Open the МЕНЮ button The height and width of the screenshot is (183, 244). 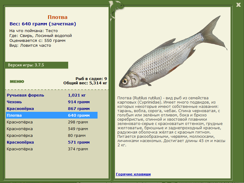tap(17, 82)
